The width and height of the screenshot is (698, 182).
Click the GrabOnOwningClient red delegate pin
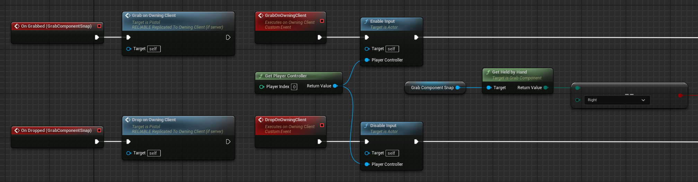tap(322, 21)
